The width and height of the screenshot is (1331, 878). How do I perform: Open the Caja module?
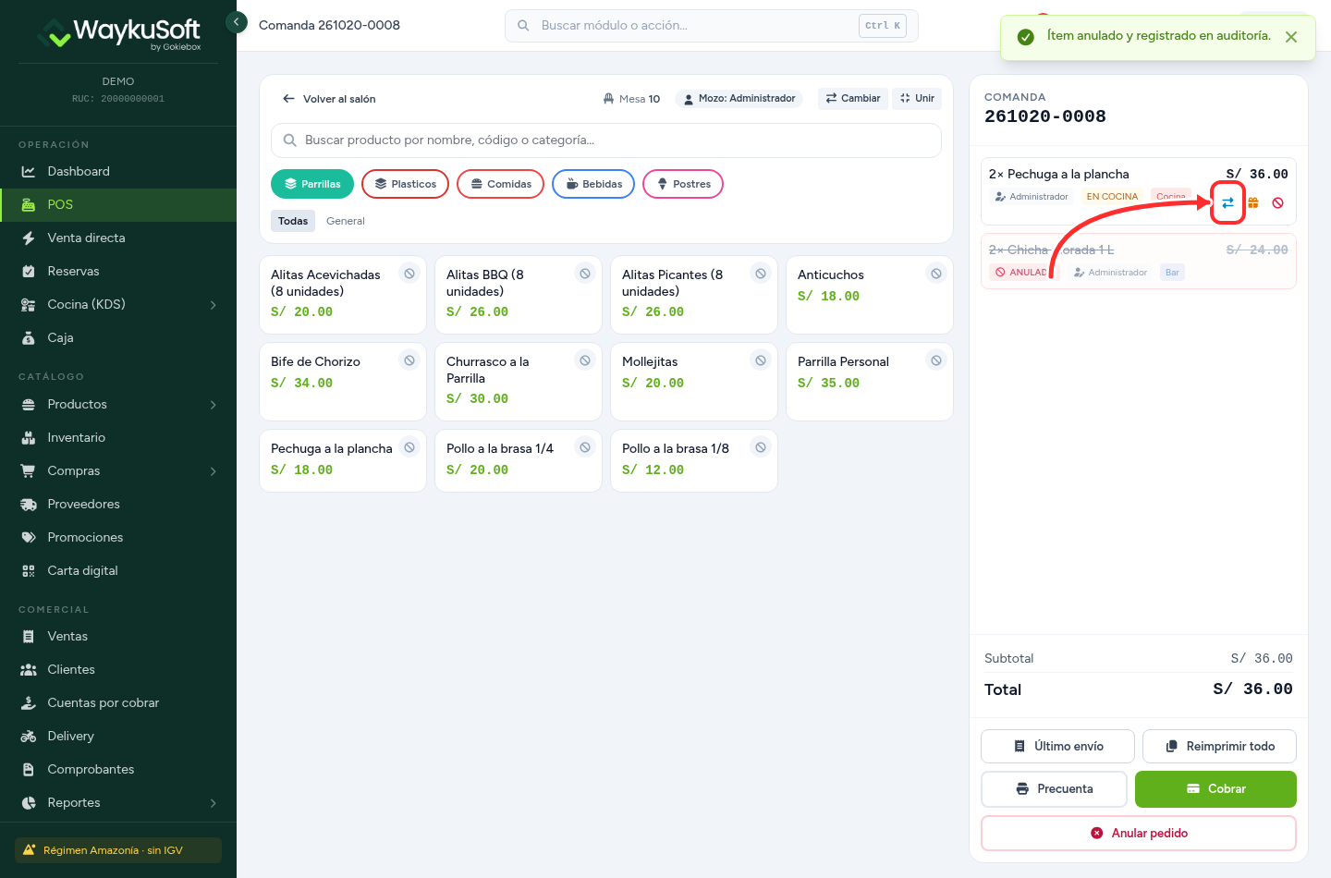pos(118,337)
